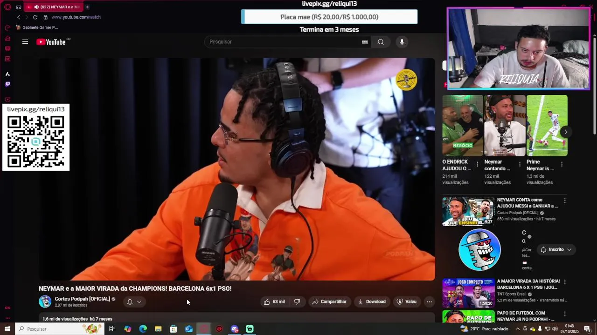
Task: Open Gabinete Gamer P... bookmark
Action: 37,27
